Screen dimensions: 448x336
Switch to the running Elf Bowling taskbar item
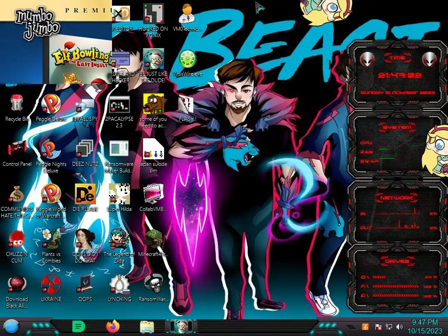coord(181,326)
